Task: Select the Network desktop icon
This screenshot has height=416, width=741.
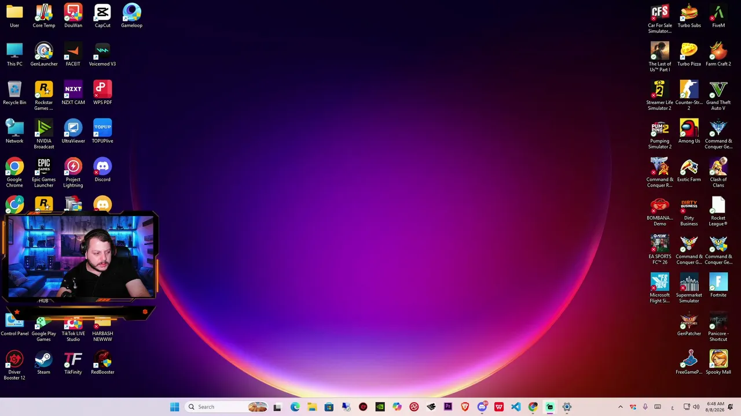Action: (14, 131)
